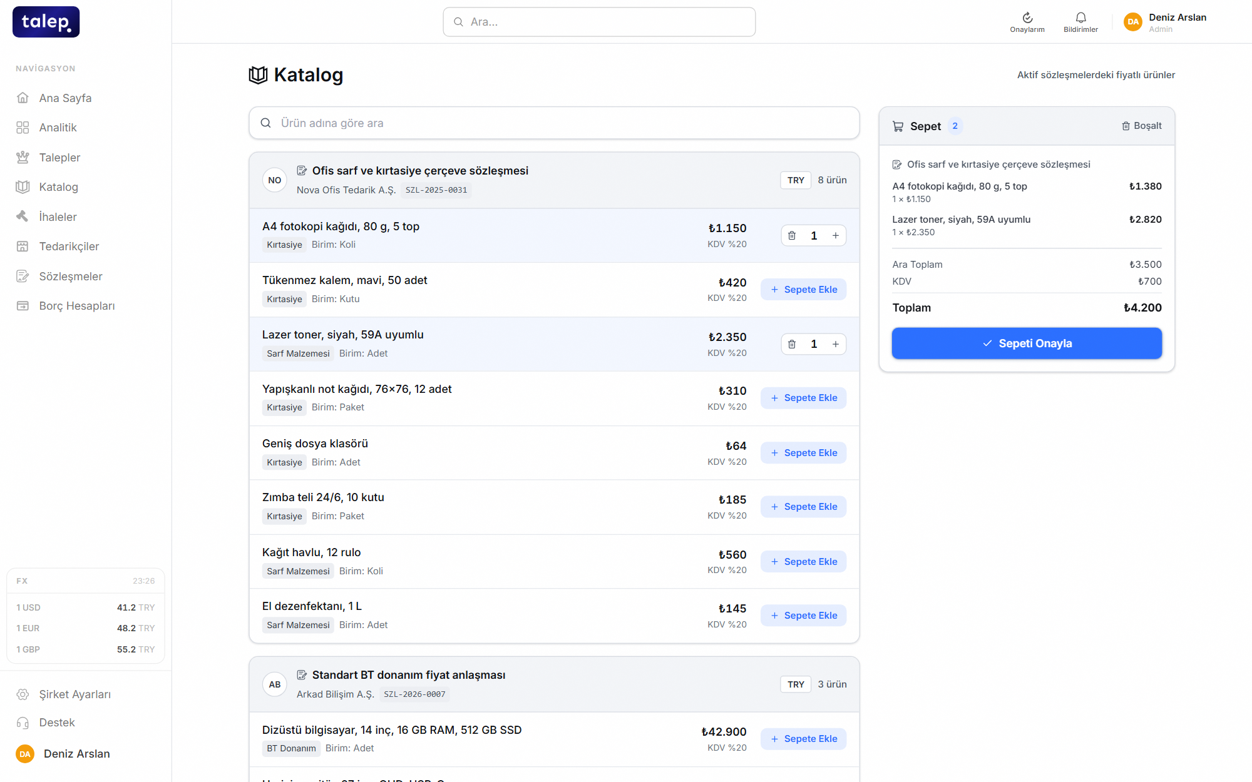The height and width of the screenshot is (782, 1252).
Task: Open Onaylarım approvals icon
Action: tap(1027, 22)
